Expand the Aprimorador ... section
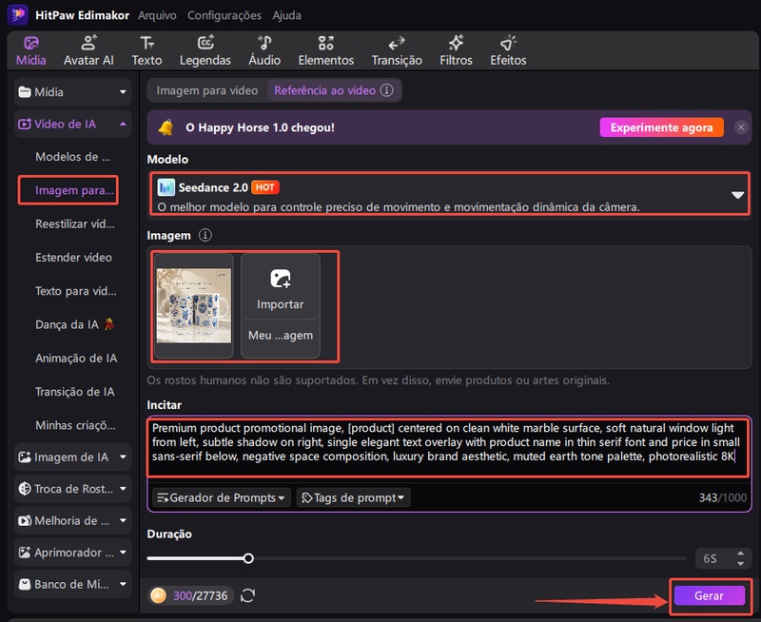 coord(73,553)
